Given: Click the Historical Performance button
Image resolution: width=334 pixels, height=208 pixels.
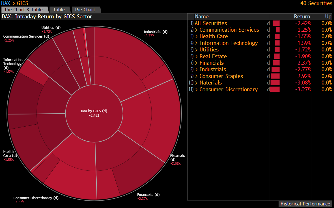Looking at the screenshot, I should [305, 204].
